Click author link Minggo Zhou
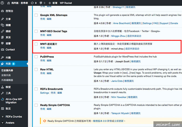This screenshot has width=182, height=127. coord(118,36)
